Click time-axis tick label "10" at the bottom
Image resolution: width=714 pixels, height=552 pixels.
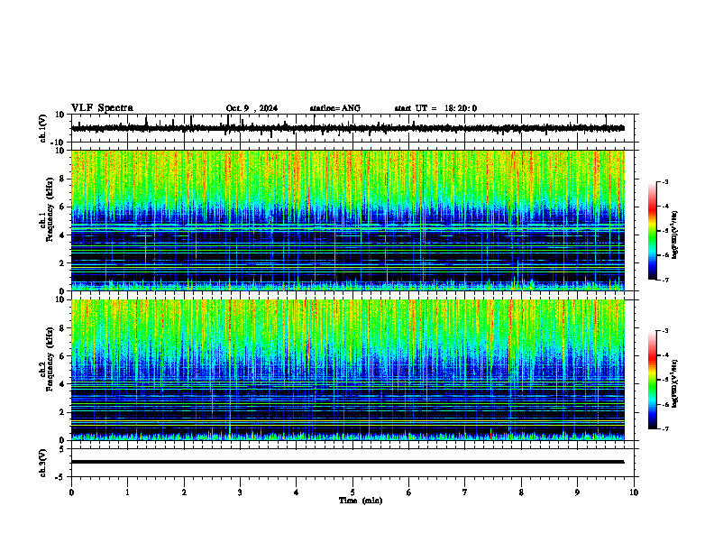pyautogui.click(x=634, y=492)
